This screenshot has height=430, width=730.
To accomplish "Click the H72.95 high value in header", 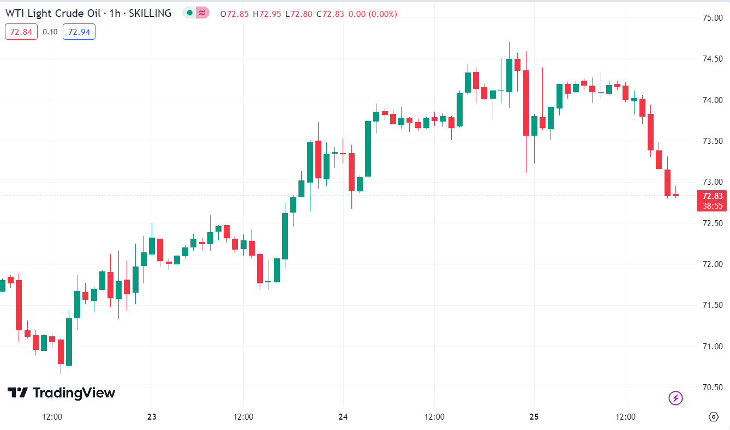I will click(x=267, y=13).
